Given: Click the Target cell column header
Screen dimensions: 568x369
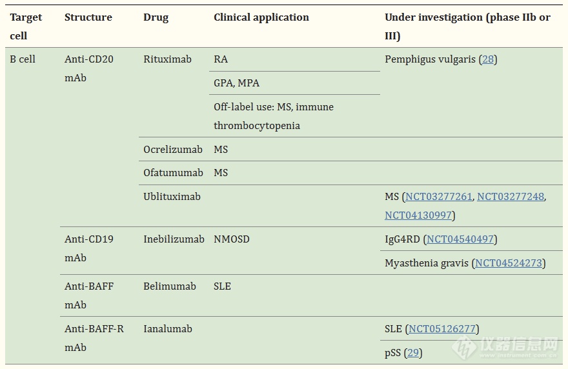Looking at the screenshot, I should coord(26,26).
